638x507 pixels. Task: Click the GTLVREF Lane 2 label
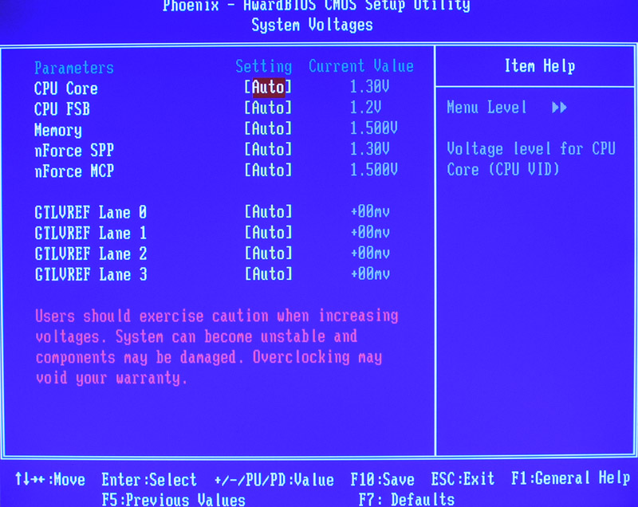click(x=90, y=254)
